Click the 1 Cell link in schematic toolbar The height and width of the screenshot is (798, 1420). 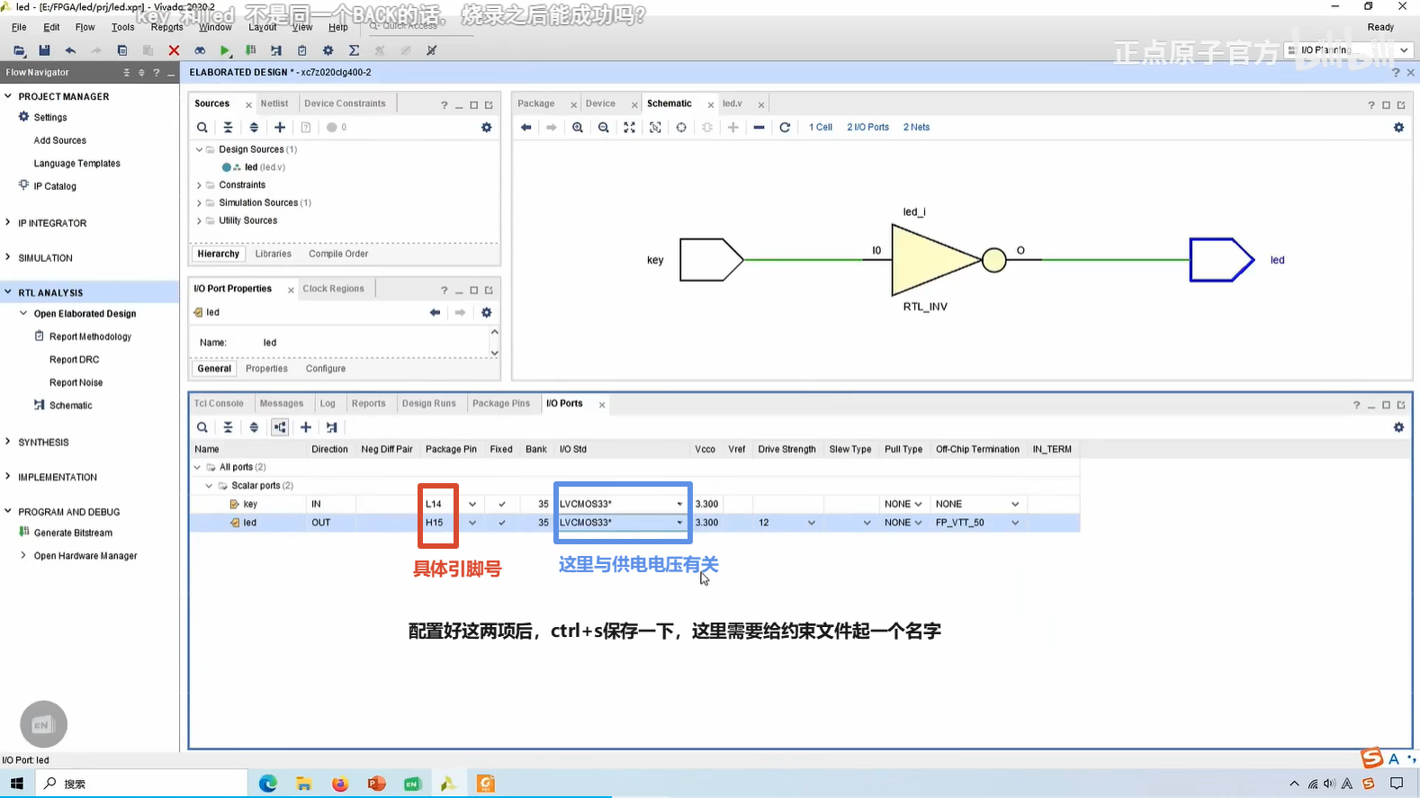[x=821, y=128]
